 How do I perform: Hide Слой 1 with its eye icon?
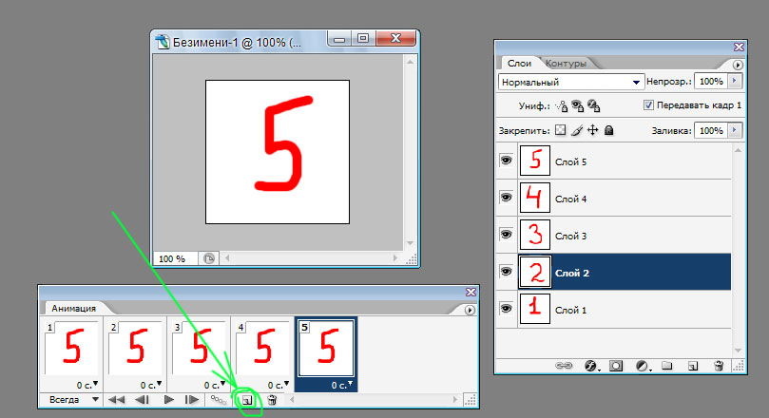coord(506,309)
